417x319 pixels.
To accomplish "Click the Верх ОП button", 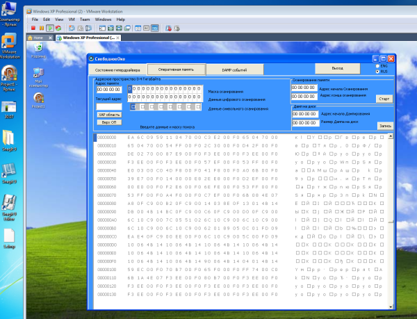I will pyautogui.click(x=109, y=122).
